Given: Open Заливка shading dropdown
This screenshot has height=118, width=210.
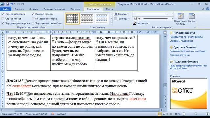Looking at the screenshot, I should (x=121, y=14).
